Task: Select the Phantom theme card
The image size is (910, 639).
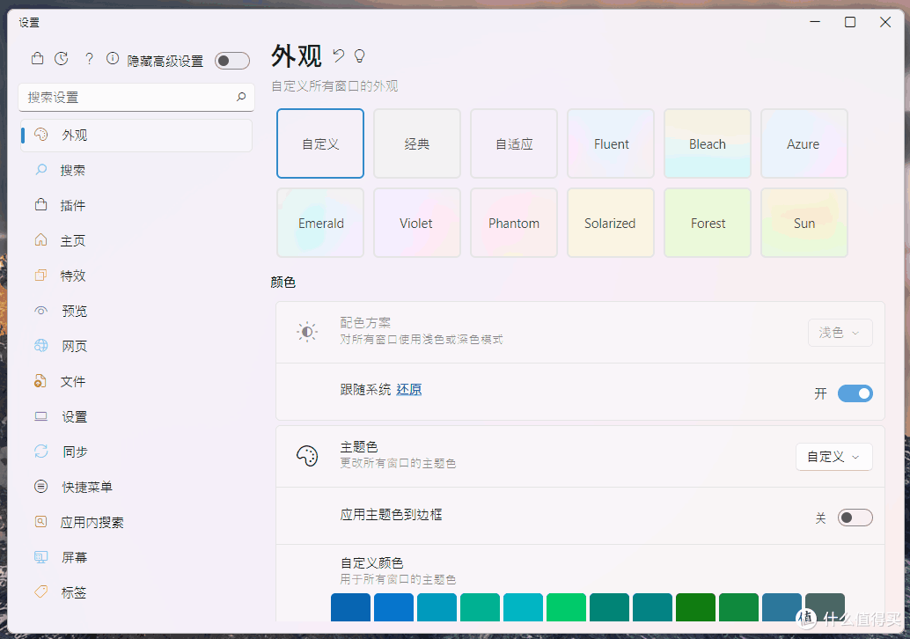Action: 514,223
